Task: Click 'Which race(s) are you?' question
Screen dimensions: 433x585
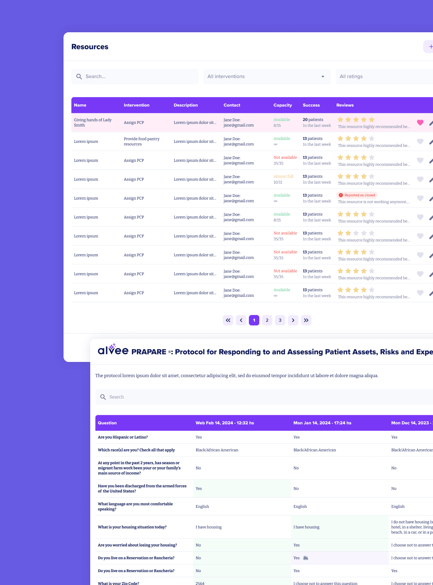Action: (x=136, y=450)
